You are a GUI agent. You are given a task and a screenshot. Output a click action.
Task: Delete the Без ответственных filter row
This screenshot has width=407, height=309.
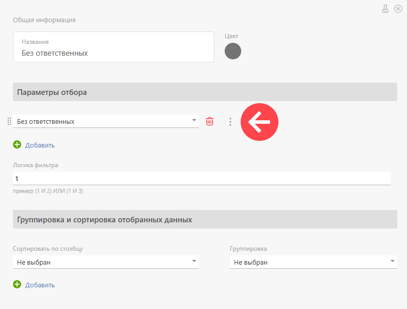210,121
